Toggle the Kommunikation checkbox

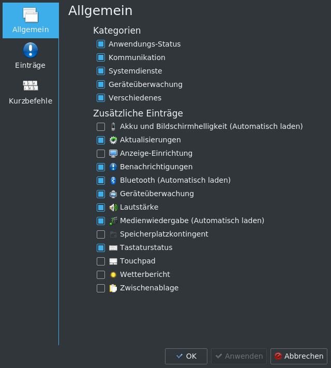point(101,57)
